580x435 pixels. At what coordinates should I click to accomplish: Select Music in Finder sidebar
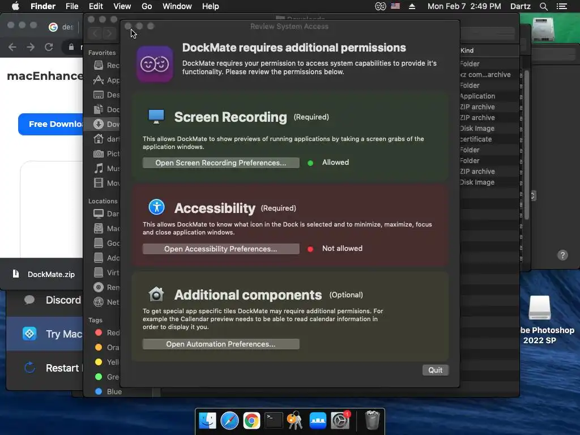[106, 168]
